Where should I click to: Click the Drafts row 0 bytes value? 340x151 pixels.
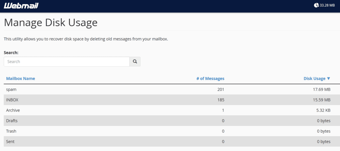click(324, 121)
